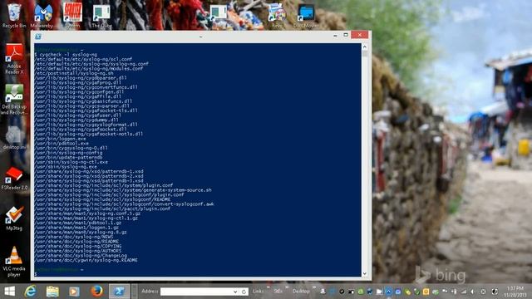532x299 pixels.
Task: Click the /usr/bin/loggen.exe output line
Action: click(x=61, y=139)
